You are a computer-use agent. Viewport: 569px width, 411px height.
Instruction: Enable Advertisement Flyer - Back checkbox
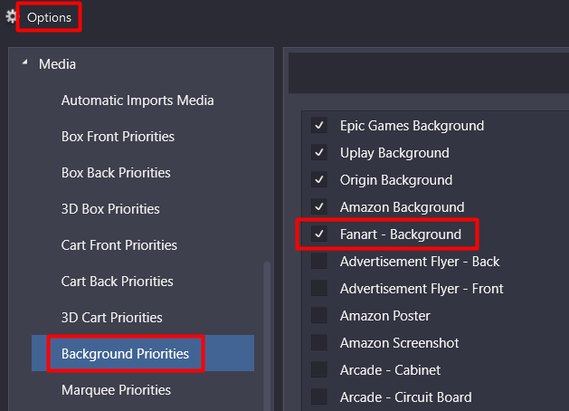[x=319, y=262]
